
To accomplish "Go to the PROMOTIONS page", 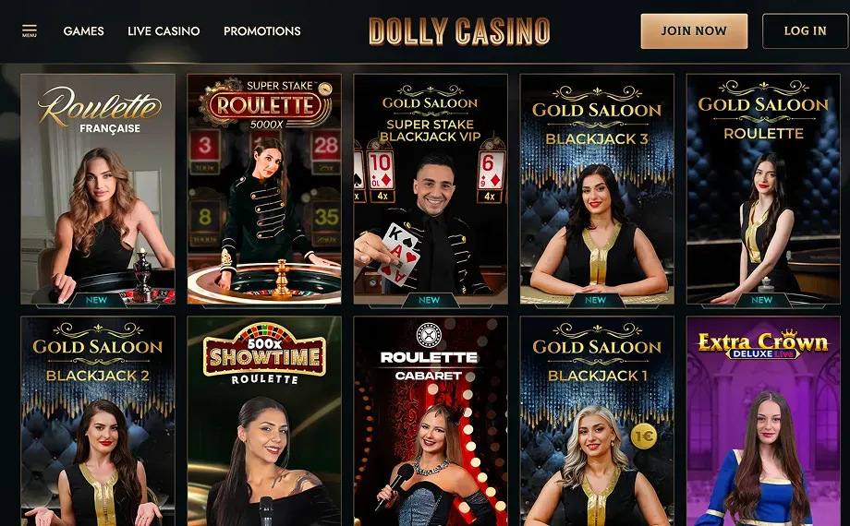I will pos(261,30).
